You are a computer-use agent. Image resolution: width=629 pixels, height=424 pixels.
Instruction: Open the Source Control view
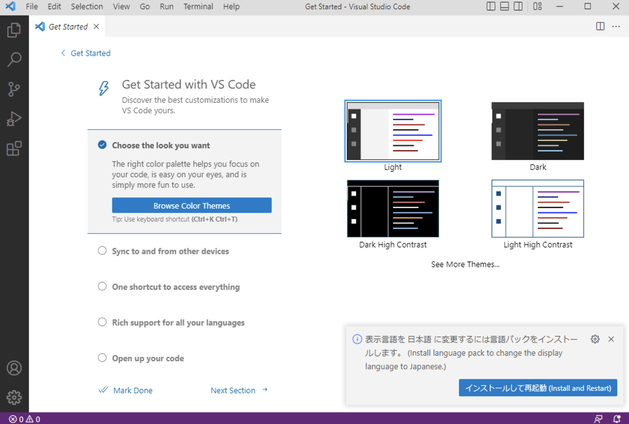tap(14, 89)
